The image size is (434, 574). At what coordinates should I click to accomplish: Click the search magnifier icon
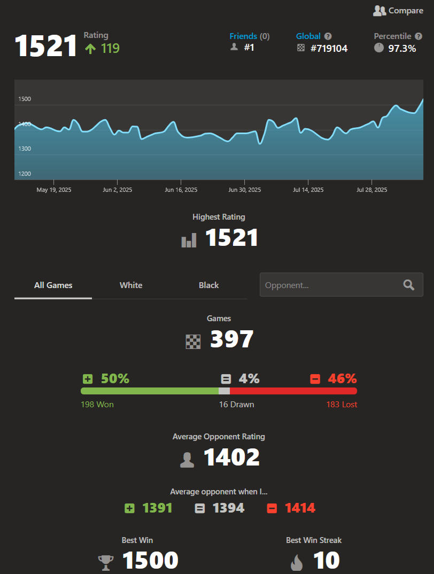tap(409, 285)
